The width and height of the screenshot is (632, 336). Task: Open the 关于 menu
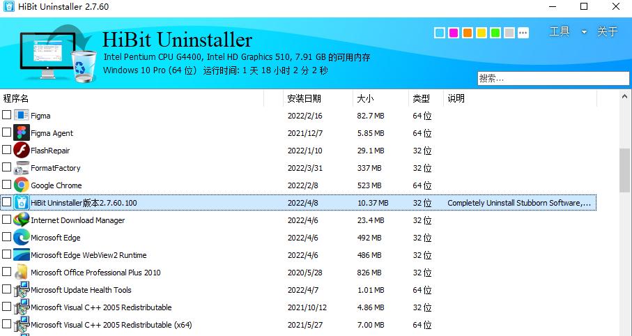(x=607, y=31)
